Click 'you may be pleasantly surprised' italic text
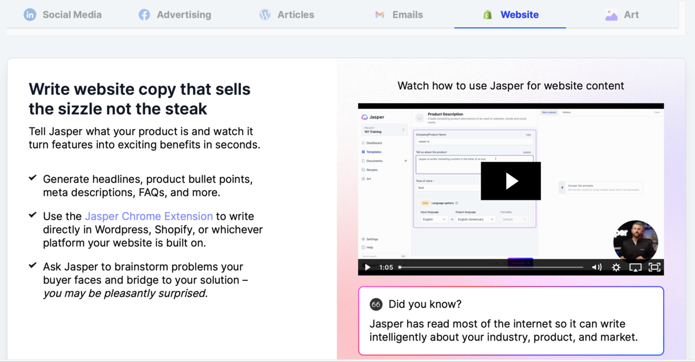Screen dimensions: 695x362 (x=125, y=293)
